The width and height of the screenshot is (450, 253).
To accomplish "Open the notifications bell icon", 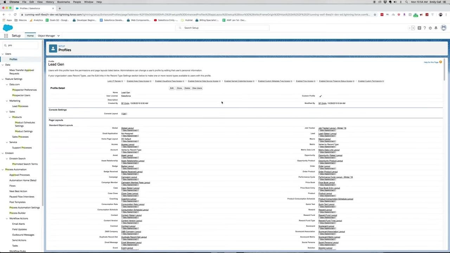I will [436, 28].
